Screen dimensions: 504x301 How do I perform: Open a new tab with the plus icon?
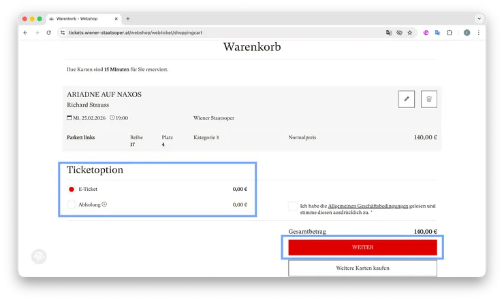tap(127, 19)
